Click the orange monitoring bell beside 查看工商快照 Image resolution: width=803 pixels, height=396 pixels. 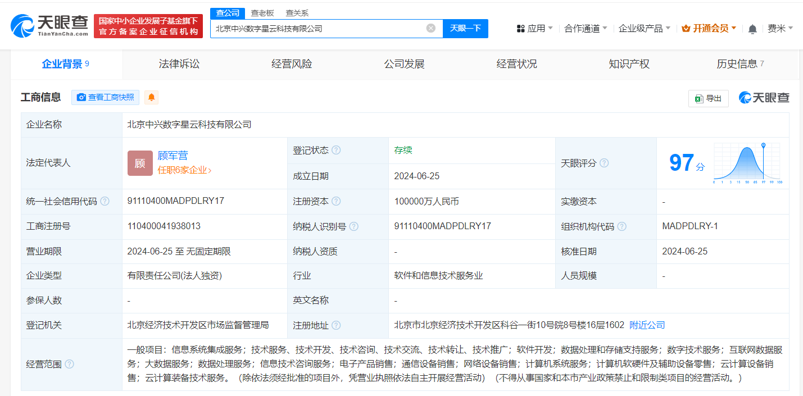click(151, 97)
